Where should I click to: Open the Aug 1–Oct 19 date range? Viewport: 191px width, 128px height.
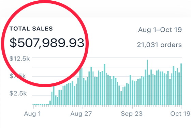[x=160, y=30]
